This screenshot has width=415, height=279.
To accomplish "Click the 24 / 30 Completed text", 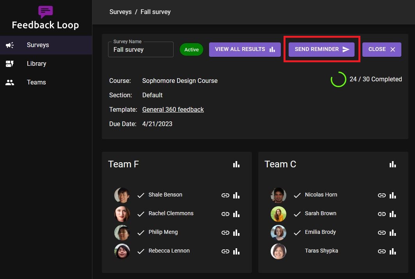I will (x=376, y=79).
